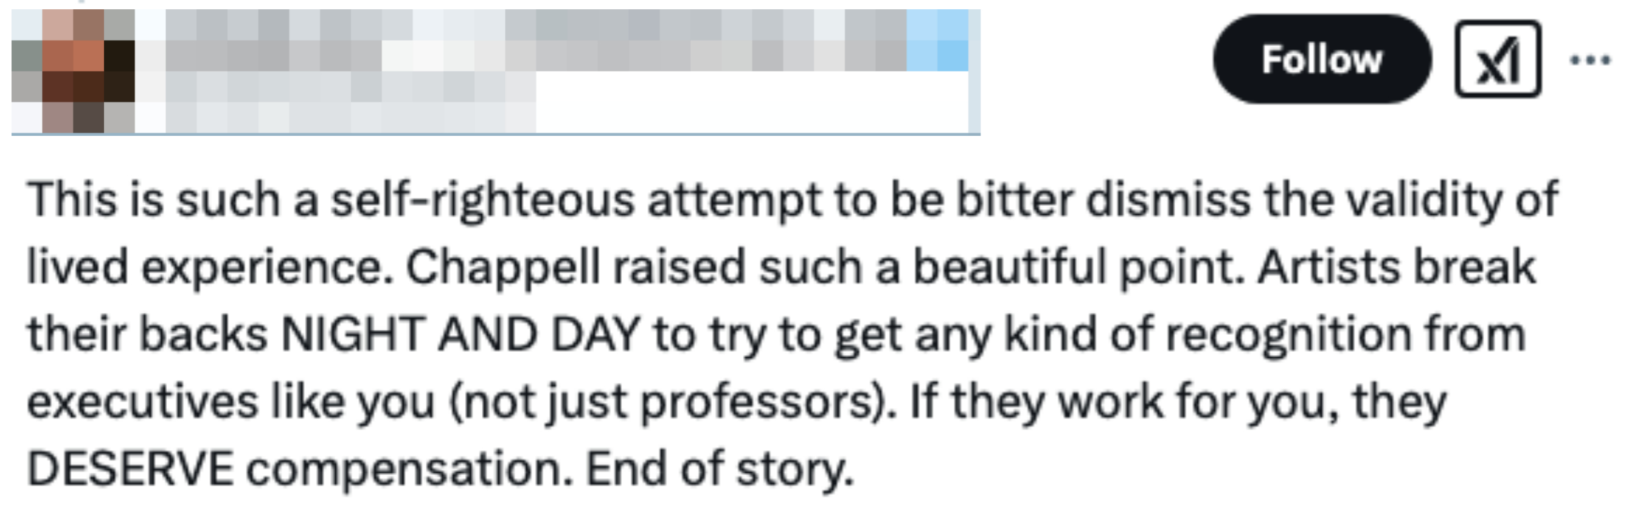Click the capitalized word "DESERVE"
1645x527 pixels.
tap(130, 469)
